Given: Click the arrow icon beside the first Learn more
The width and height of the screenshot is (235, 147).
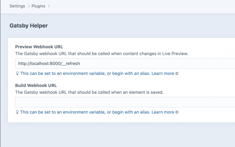Looking at the screenshot, I should click(x=177, y=73).
